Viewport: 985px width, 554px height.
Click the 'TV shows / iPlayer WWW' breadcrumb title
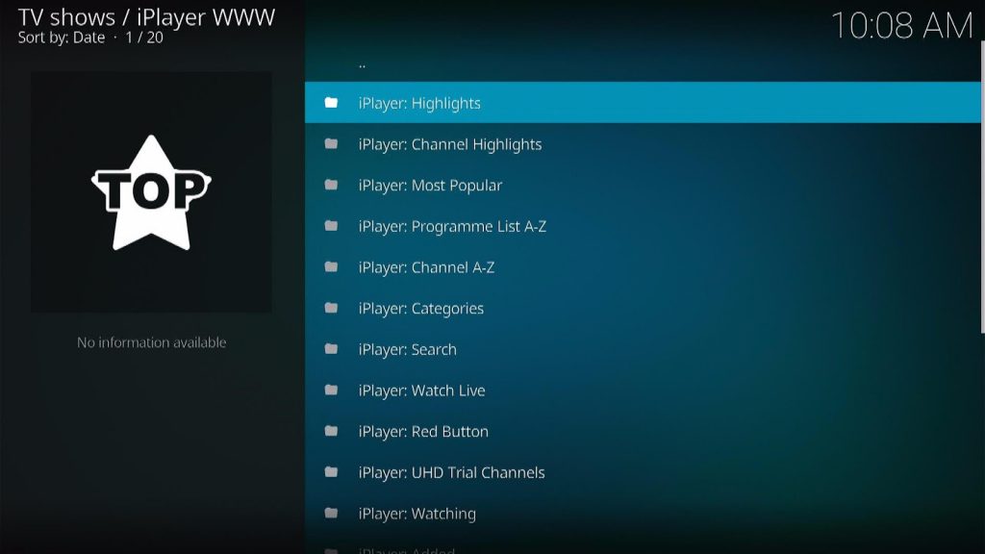tap(146, 17)
